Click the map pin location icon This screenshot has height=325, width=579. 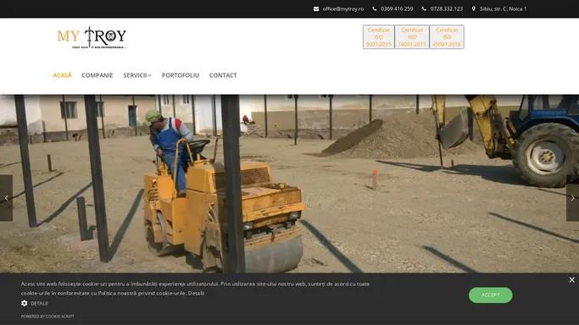point(473,8)
